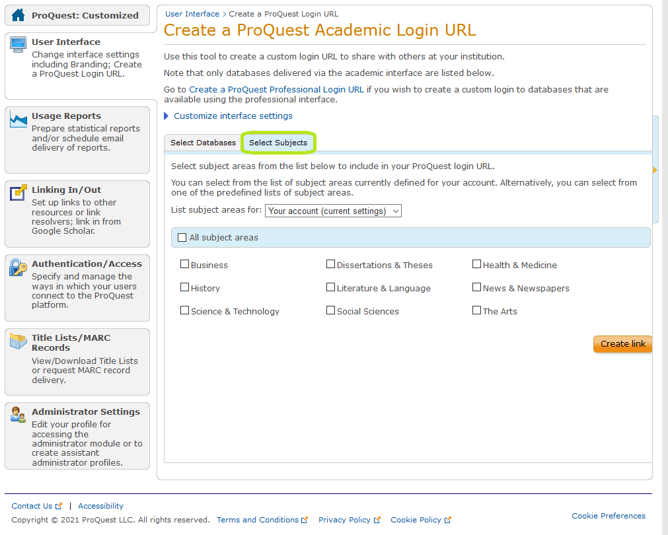Click the Contact Us external link icon

[59, 506]
